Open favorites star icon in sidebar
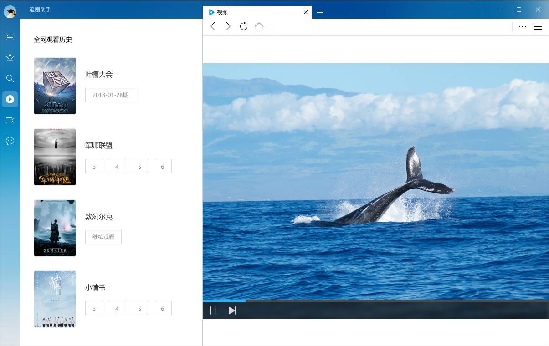Screen dimensions: 549x346 10,57
